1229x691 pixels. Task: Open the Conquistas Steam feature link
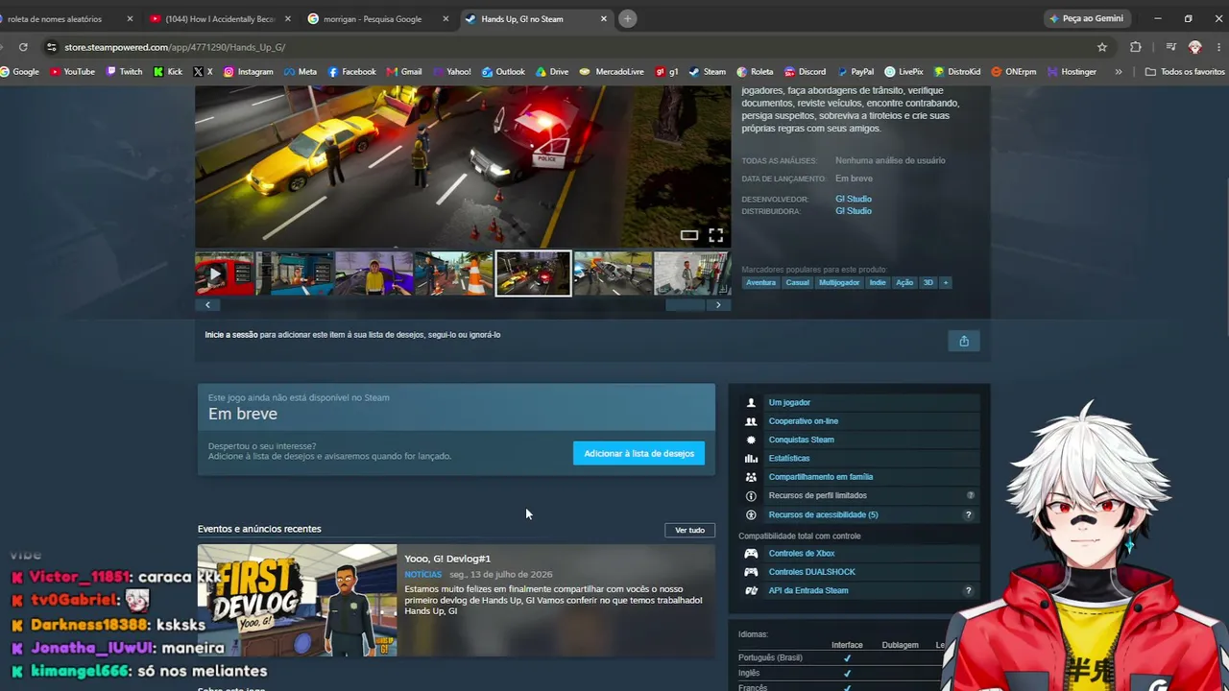802,440
